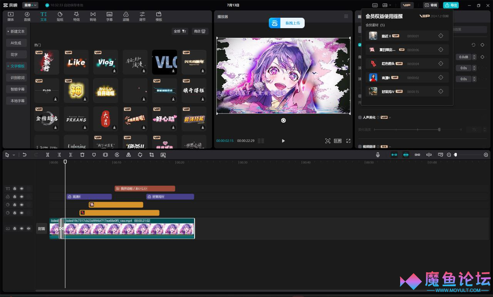Open the 全部 filter dropdown
Image resolution: width=493 pixels, height=297 pixels.
180,31
